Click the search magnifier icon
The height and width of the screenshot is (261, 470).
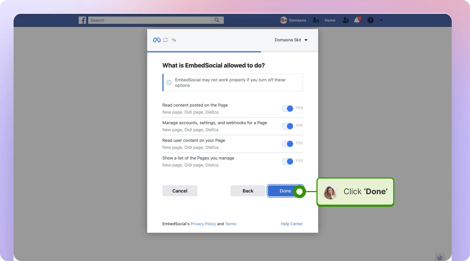pyautogui.click(x=217, y=20)
